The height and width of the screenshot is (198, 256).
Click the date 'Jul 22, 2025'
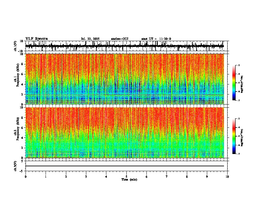coord(90,39)
